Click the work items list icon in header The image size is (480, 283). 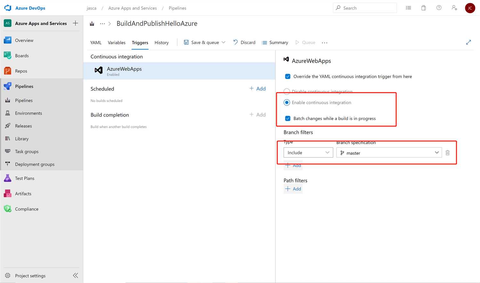tap(408, 8)
